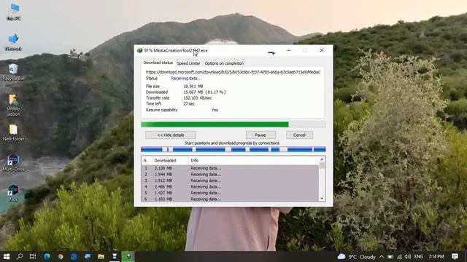
Task: Select connection row 5 with 1.427 MB
Action: tap(230, 193)
